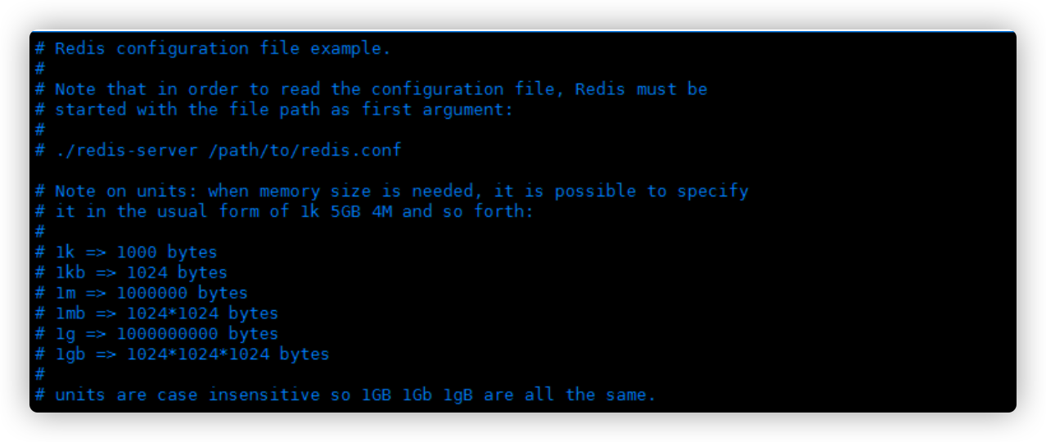Click the "1gb => 1024*1024*1024 bytes" line

(192, 354)
